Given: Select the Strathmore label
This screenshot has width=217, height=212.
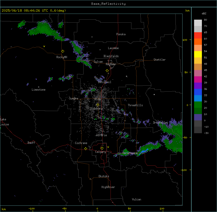Looking at the screenshot, I should (x=130, y=153).
